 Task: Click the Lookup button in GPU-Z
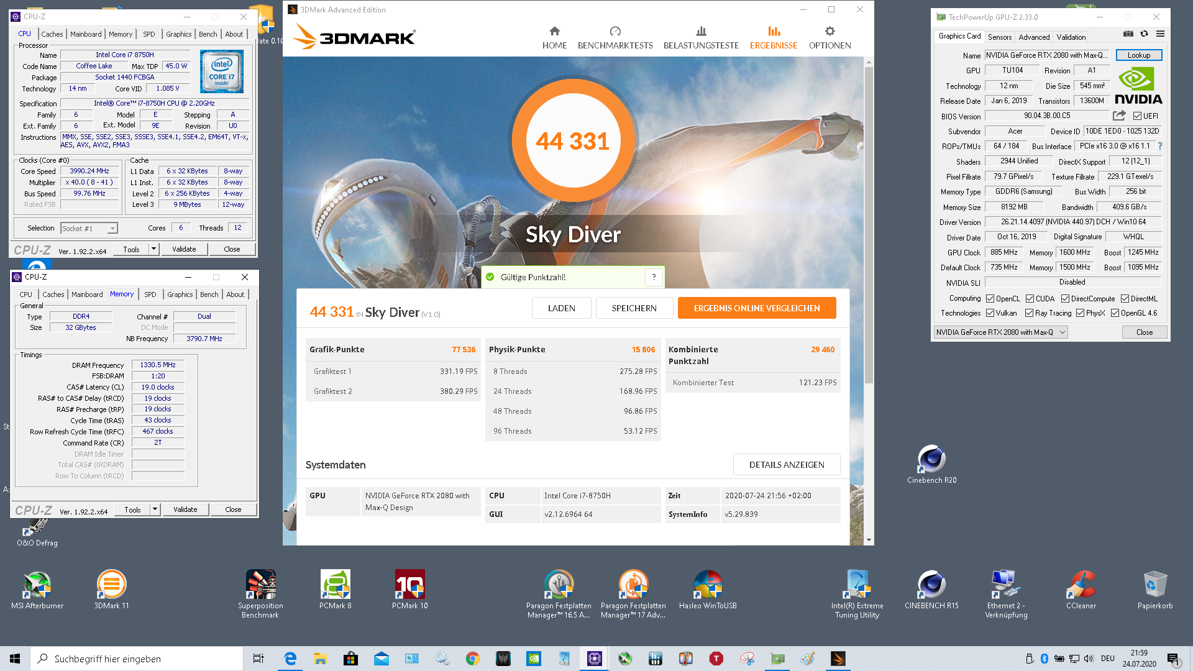click(1138, 55)
